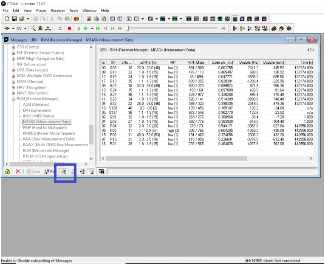Click the download-to-receiver tray icon
Screen dimensions: 325x265
tap(48, 28)
